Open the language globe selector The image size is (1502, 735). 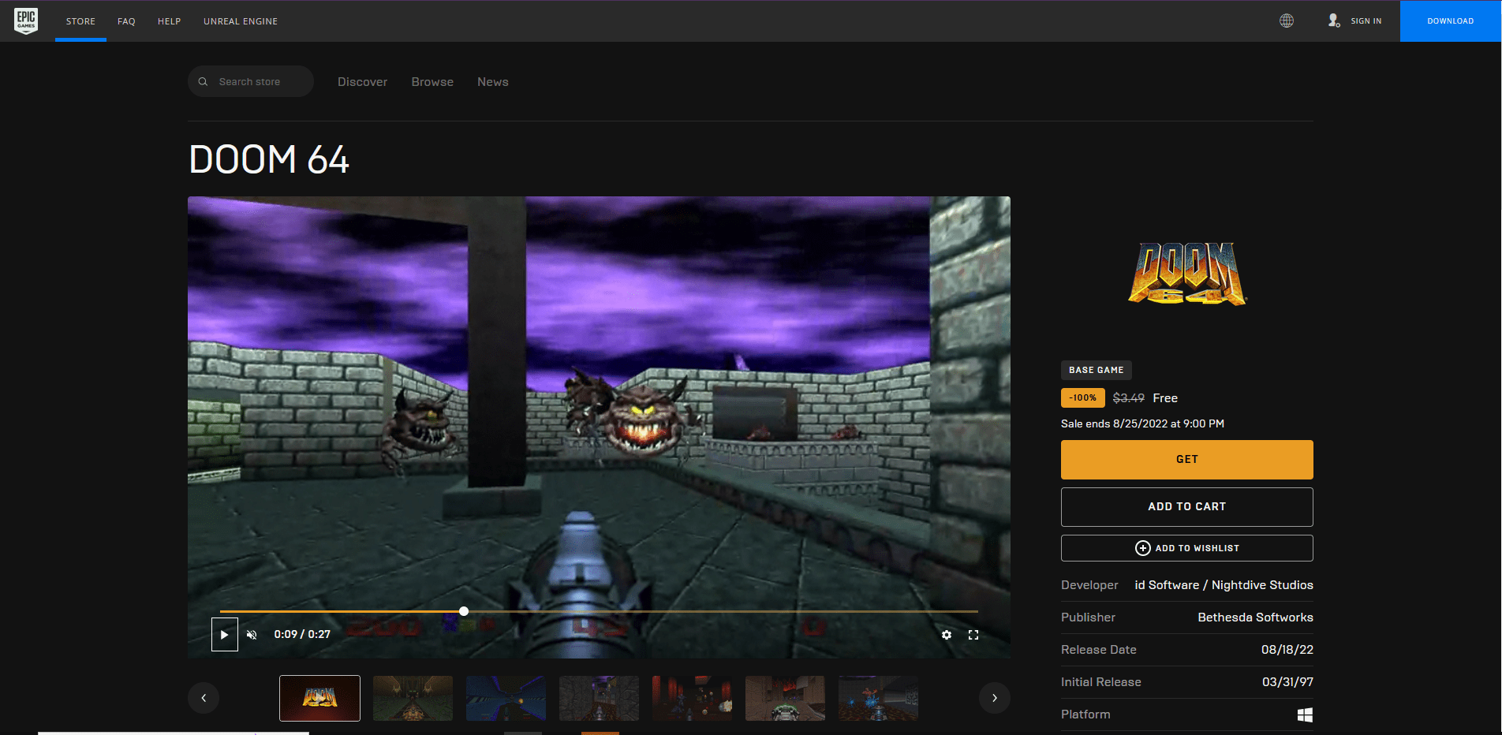(1287, 21)
